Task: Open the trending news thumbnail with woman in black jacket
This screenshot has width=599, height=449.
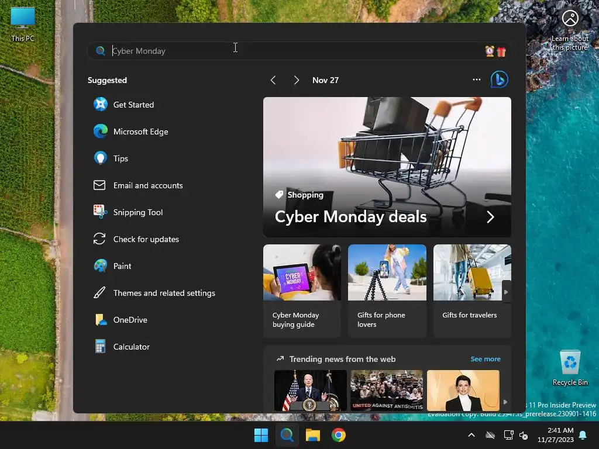Action: pos(463,391)
